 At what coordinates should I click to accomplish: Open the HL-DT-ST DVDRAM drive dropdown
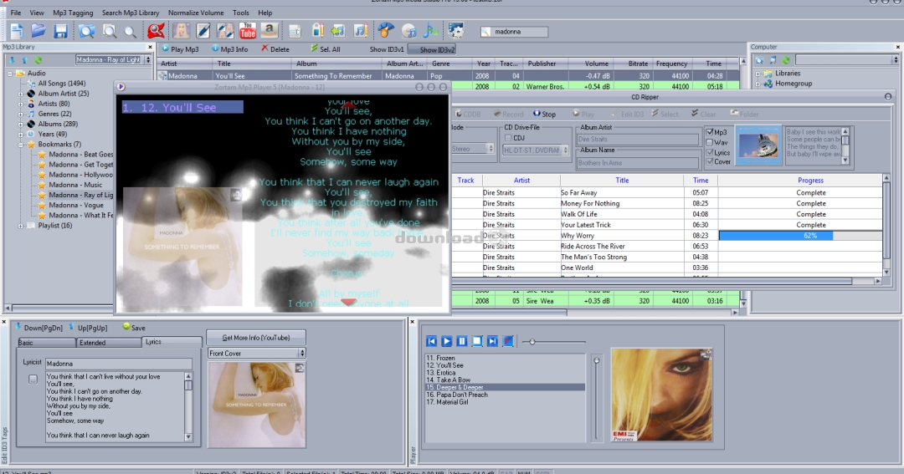(x=536, y=150)
